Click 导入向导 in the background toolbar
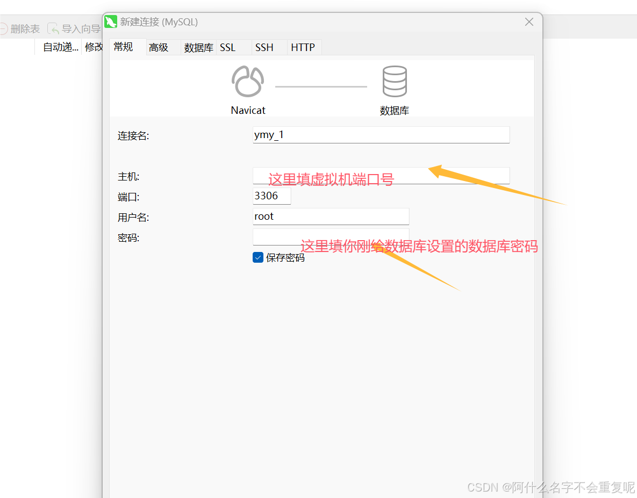 [x=74, y=29]
